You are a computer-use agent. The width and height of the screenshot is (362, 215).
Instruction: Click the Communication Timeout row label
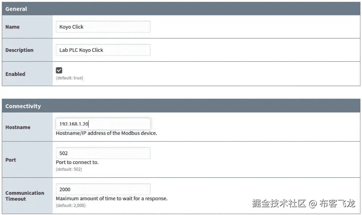click(25, 196)
